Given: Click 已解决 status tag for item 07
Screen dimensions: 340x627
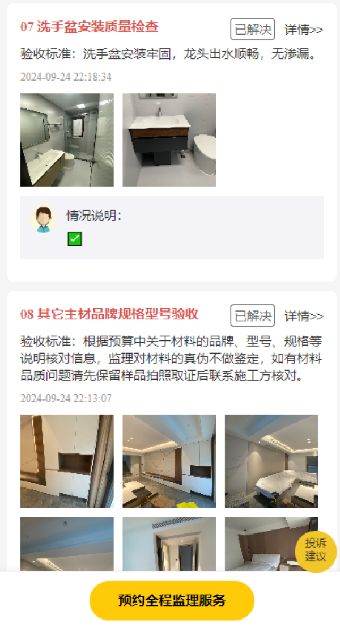Looking at the screenshot, I should [253, 29].
